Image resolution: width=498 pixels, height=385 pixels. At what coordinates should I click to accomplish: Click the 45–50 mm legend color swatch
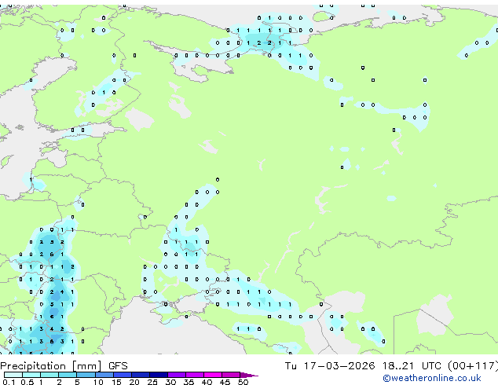pyautogui.click(x=231, y=375)
